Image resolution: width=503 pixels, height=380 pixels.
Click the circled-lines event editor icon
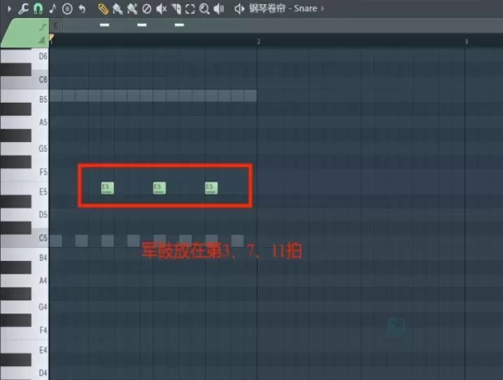point(67,8)
